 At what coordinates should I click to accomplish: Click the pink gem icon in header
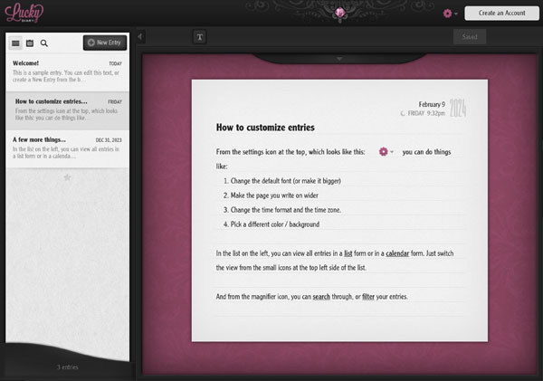(340, 13)
